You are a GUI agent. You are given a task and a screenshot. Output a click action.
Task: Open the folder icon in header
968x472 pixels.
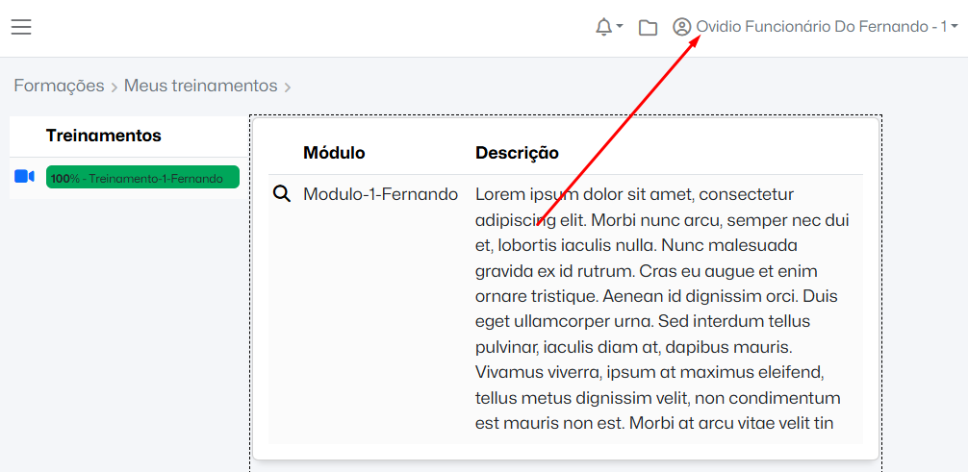(x=649, y=27)
